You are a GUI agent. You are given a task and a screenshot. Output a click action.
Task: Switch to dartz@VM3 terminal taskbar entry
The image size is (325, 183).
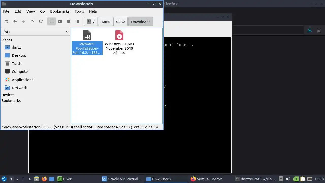coord(255,179)
